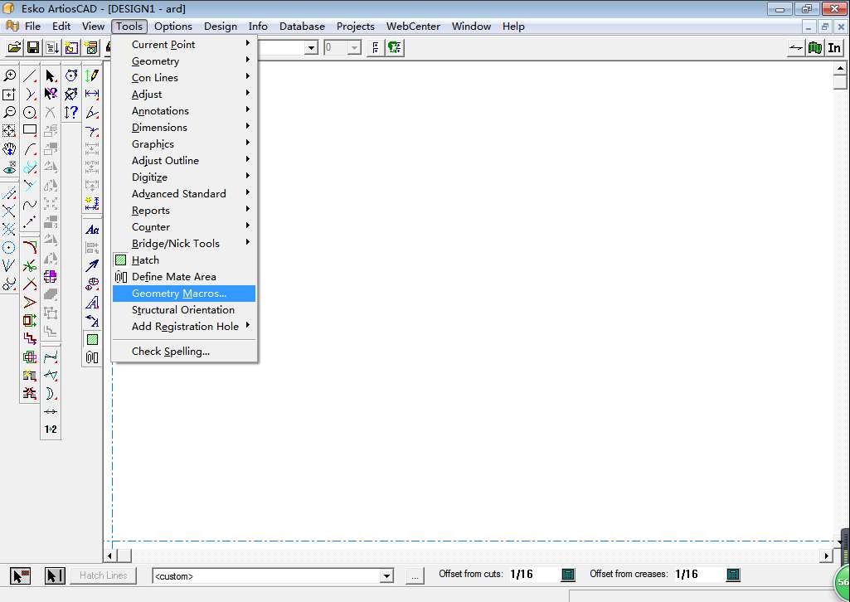This screenshot has width=850, height=602.
Task: Click the calculator beside Offset from cuts
Action: coord(567,575)
